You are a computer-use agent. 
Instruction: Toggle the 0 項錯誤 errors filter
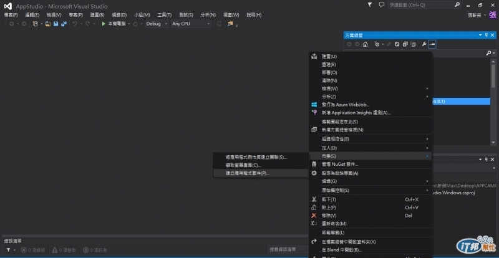[33, 250]
